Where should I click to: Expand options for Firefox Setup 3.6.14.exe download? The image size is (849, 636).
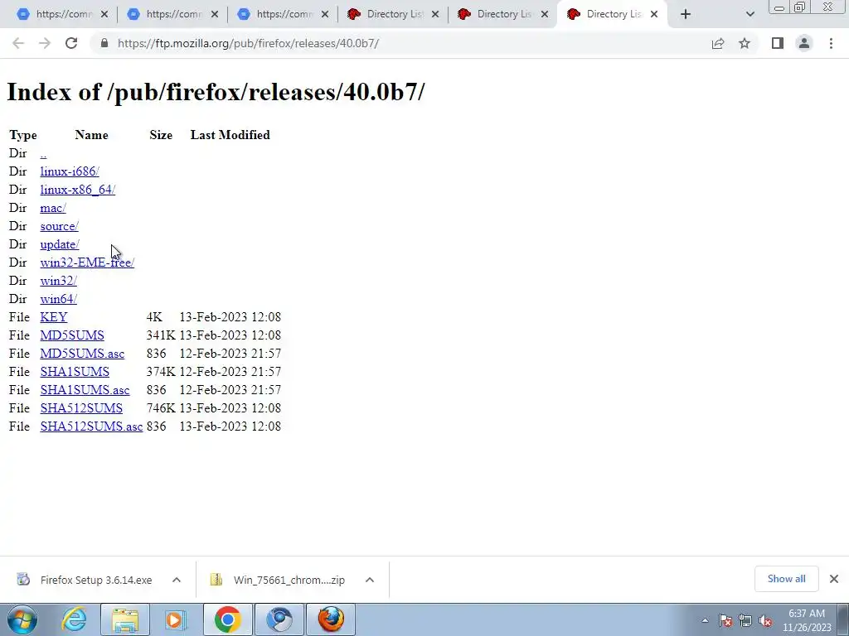click(177, 581)
